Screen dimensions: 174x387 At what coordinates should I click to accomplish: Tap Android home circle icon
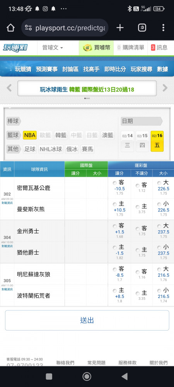pos(87,377)
